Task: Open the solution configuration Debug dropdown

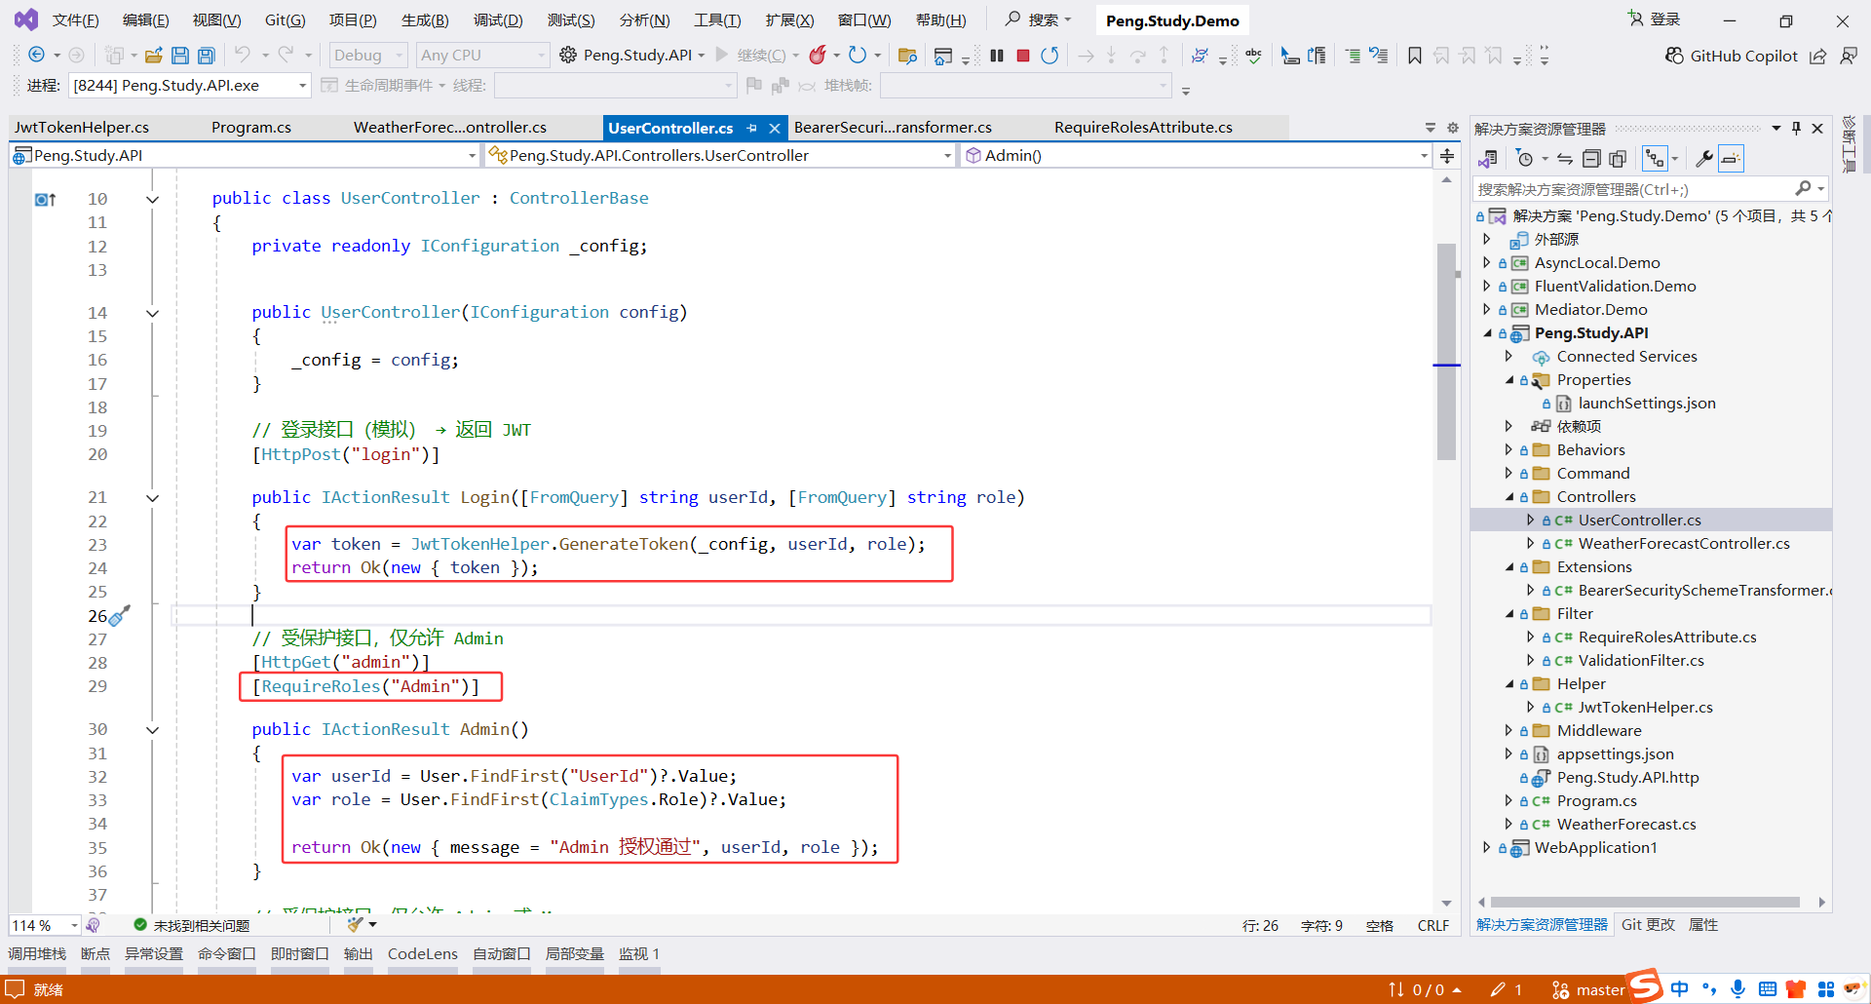Action: (367, 56)
